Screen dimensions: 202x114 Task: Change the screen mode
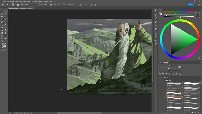click(5, 50)
